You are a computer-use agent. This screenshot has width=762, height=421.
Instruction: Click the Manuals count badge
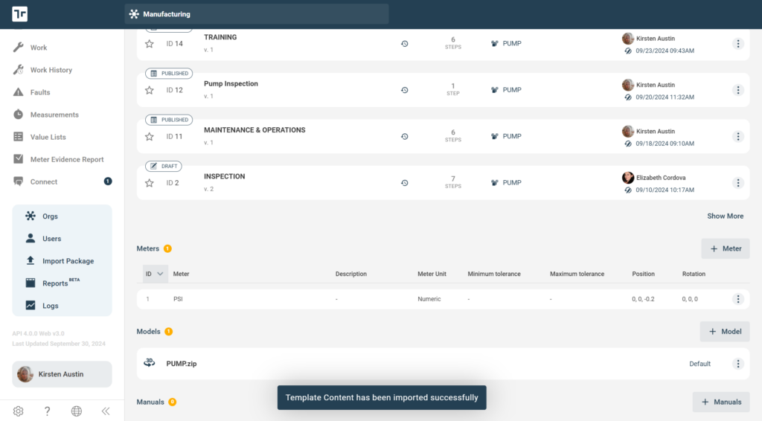[172, 402]
